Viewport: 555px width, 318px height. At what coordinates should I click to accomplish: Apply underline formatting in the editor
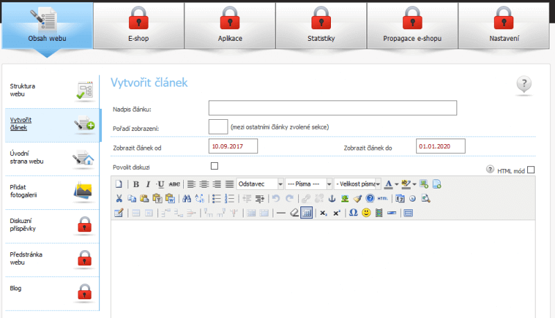pyautogui.click(x=161, y=184)
